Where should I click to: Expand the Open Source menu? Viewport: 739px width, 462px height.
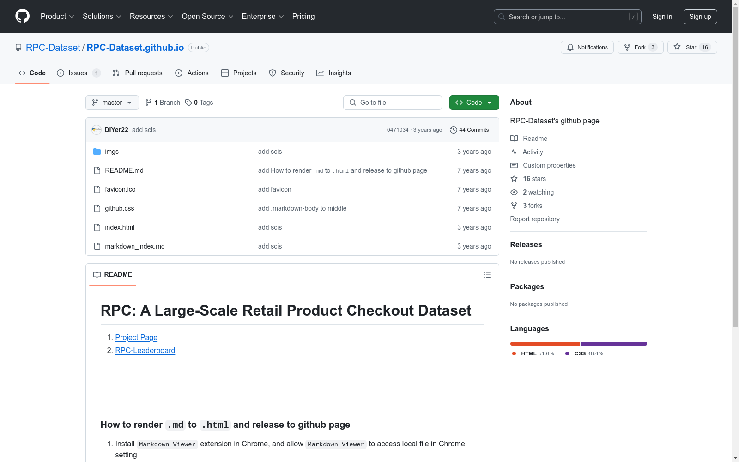pos(208,16)
